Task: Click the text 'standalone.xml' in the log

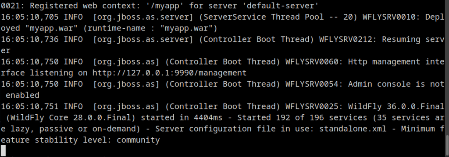Action: point(353,129)
